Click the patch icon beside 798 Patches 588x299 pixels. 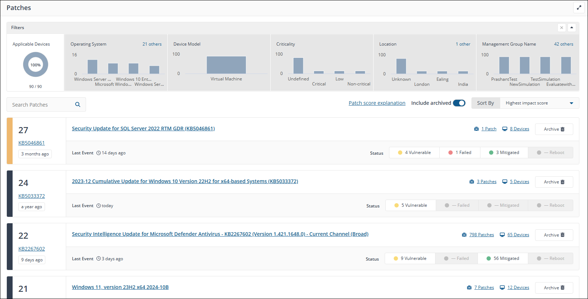coord(464,235)
